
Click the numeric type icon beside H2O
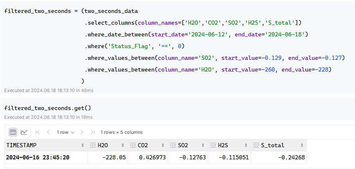[93, 146]
